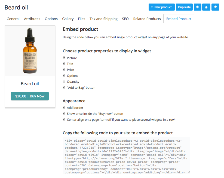The height and width of the screenshot is (178, 224).
Task: Click the Beard oil bottle preview image
Action: (x=30, y=51)
